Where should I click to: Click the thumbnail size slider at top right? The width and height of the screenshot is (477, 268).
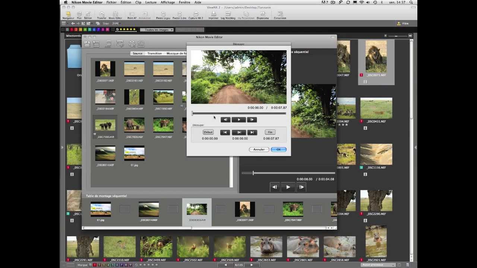point(397,36)
